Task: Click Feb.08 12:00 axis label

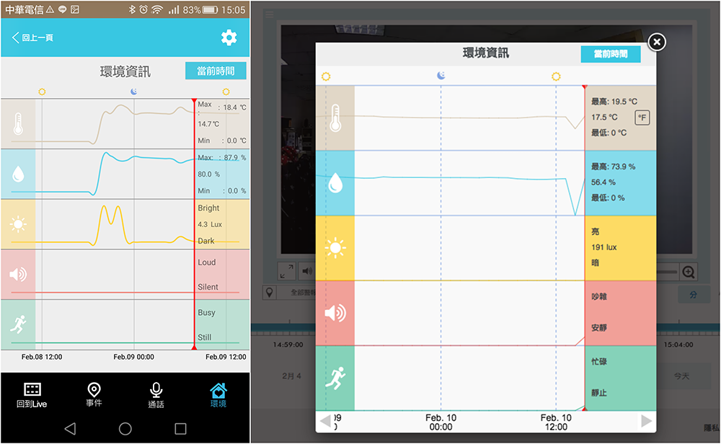Action: coord(42,357)
